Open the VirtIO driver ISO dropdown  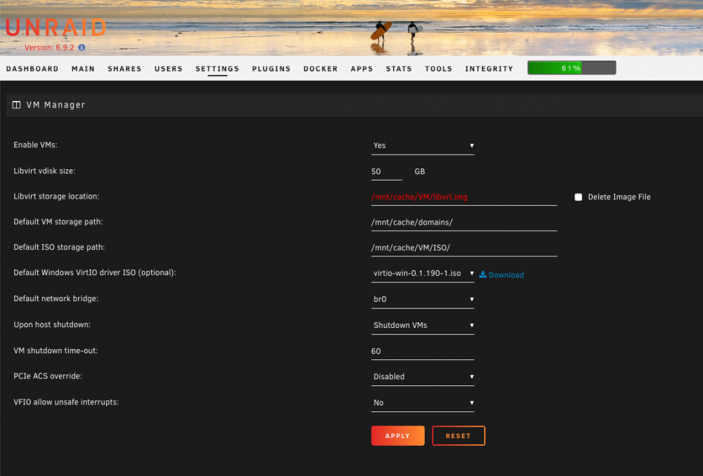coord(423,273)
